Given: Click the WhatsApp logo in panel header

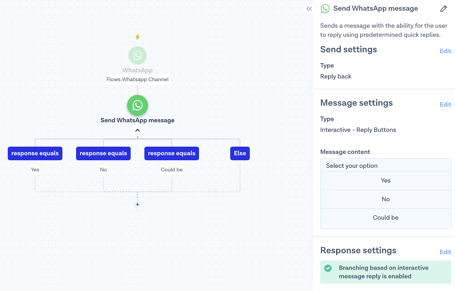Looking at the screenshot, I should [325, 9].
